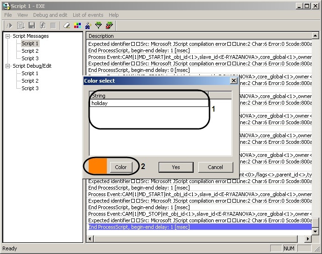
Task: Collapse the Script Messages tree node
Action: 8,36
